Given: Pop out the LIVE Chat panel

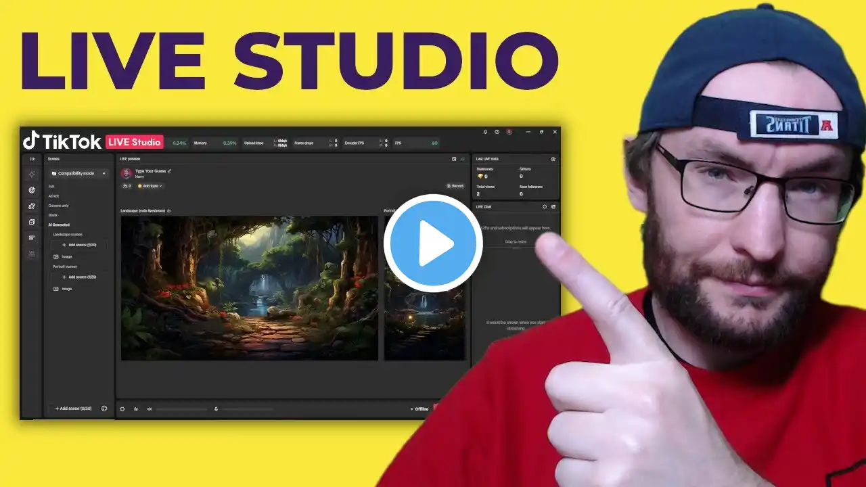Looking at the screenshot, I should (553, 206).
